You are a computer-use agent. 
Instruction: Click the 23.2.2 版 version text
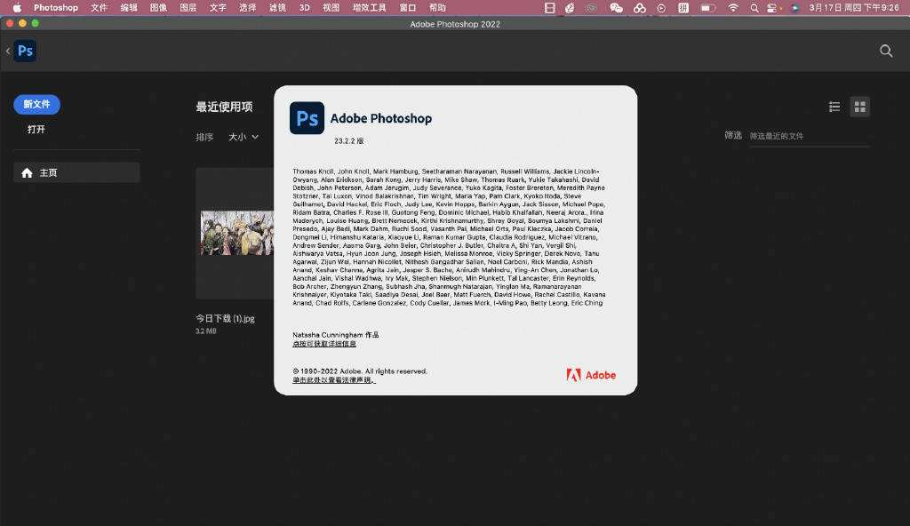tap(348, 140)
